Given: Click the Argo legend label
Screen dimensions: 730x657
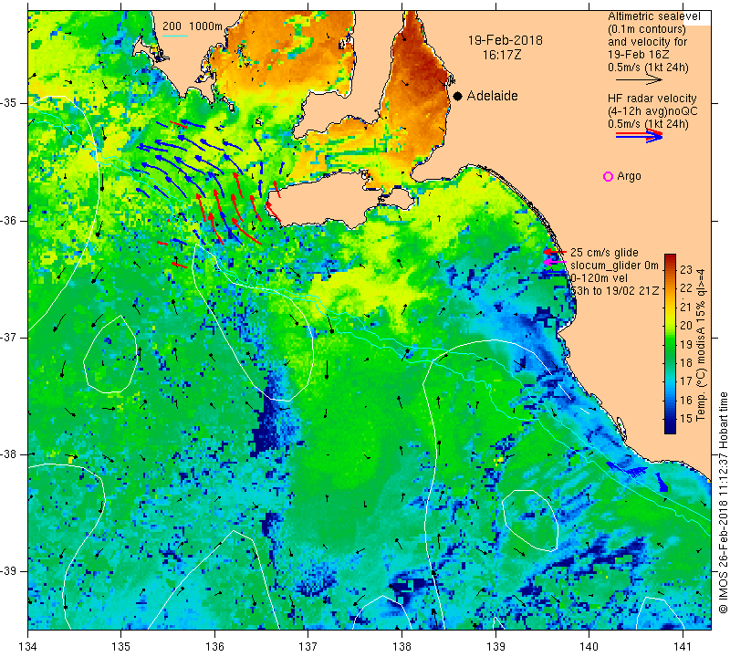Looking at the screenshot, I should [x=629, y=176].
